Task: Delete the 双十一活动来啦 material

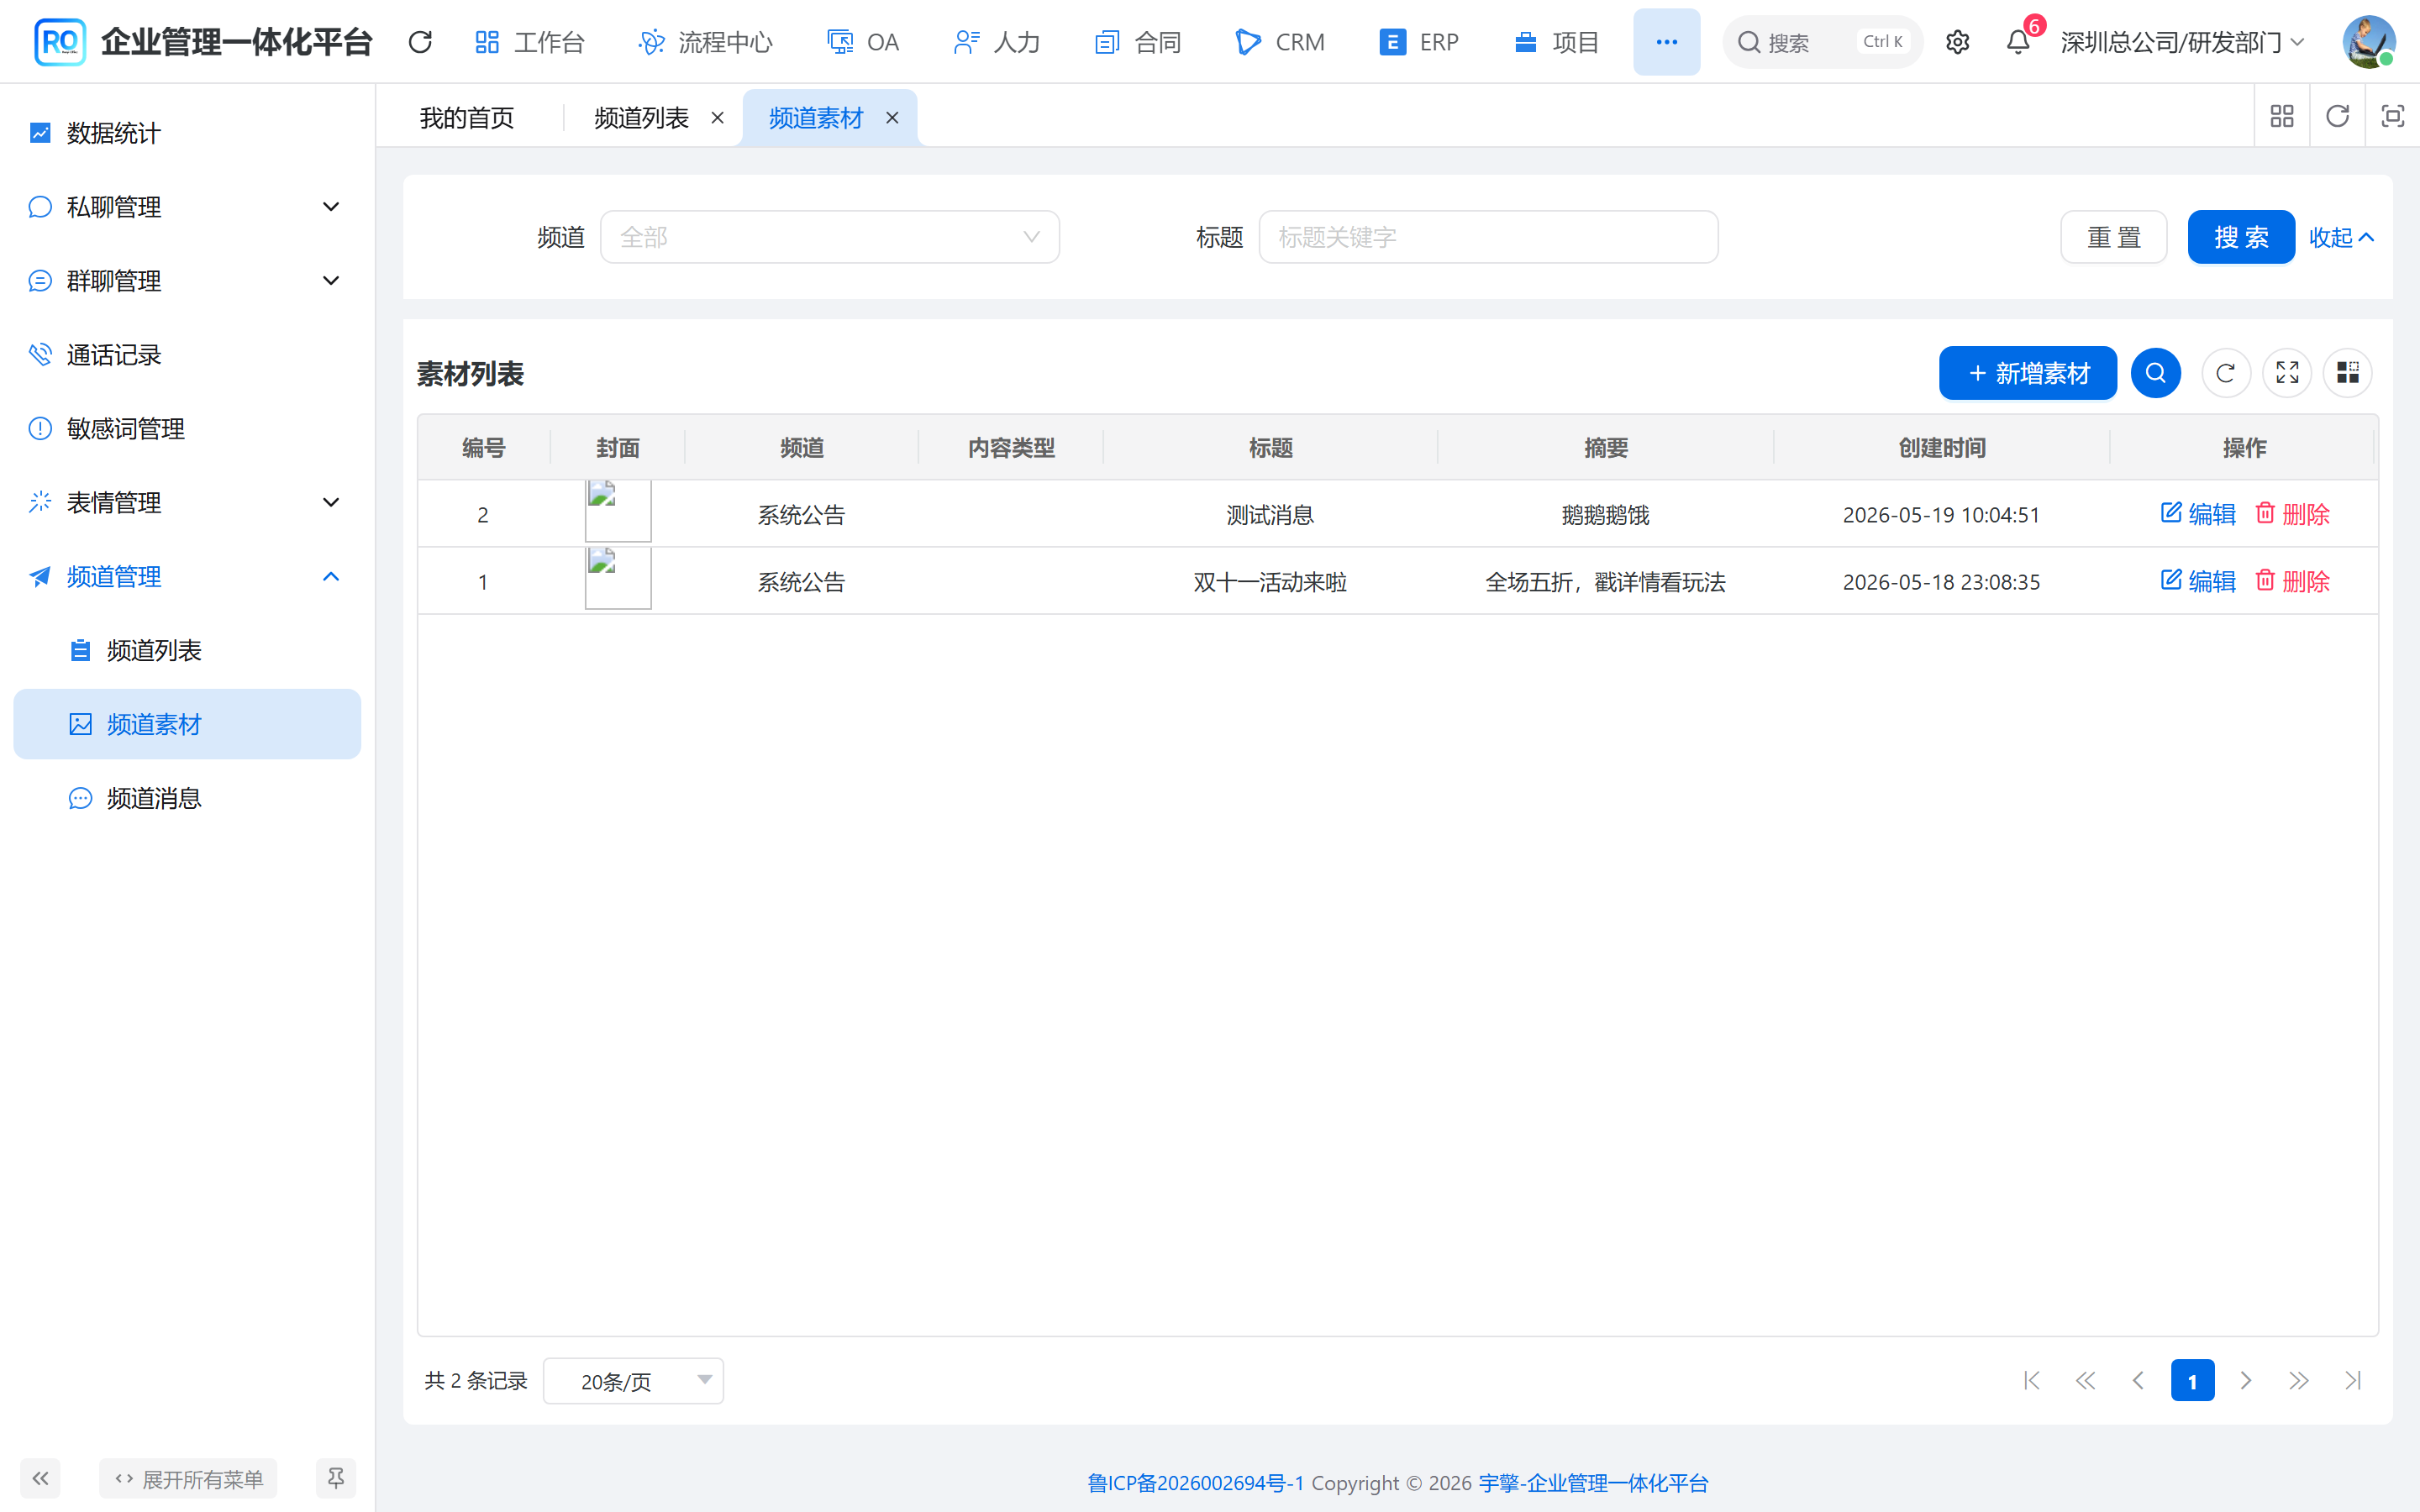Action: click(x=2292, y=581)
